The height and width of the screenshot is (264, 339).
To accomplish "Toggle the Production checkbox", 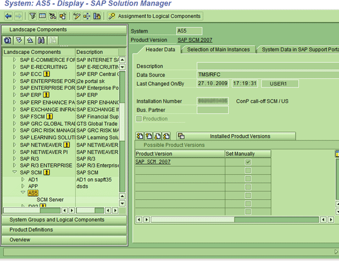I will point(140,119).
